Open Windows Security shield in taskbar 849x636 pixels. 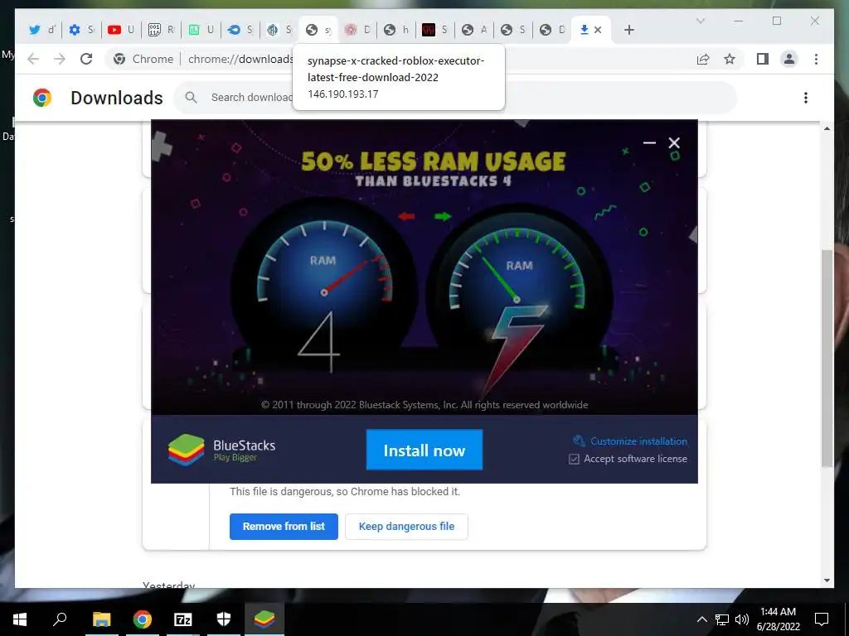coord(224,619)
